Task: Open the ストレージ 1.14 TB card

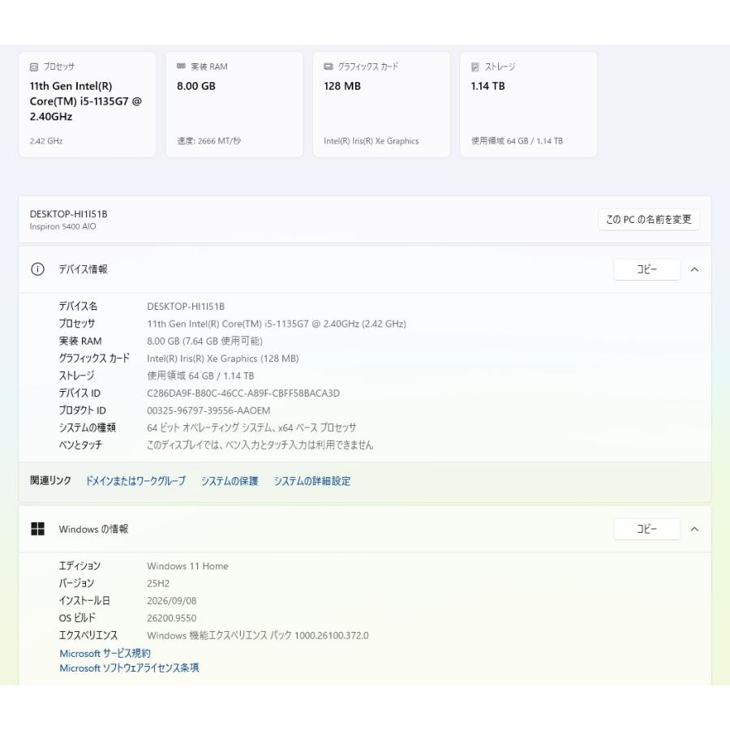Action: point(528,105)
